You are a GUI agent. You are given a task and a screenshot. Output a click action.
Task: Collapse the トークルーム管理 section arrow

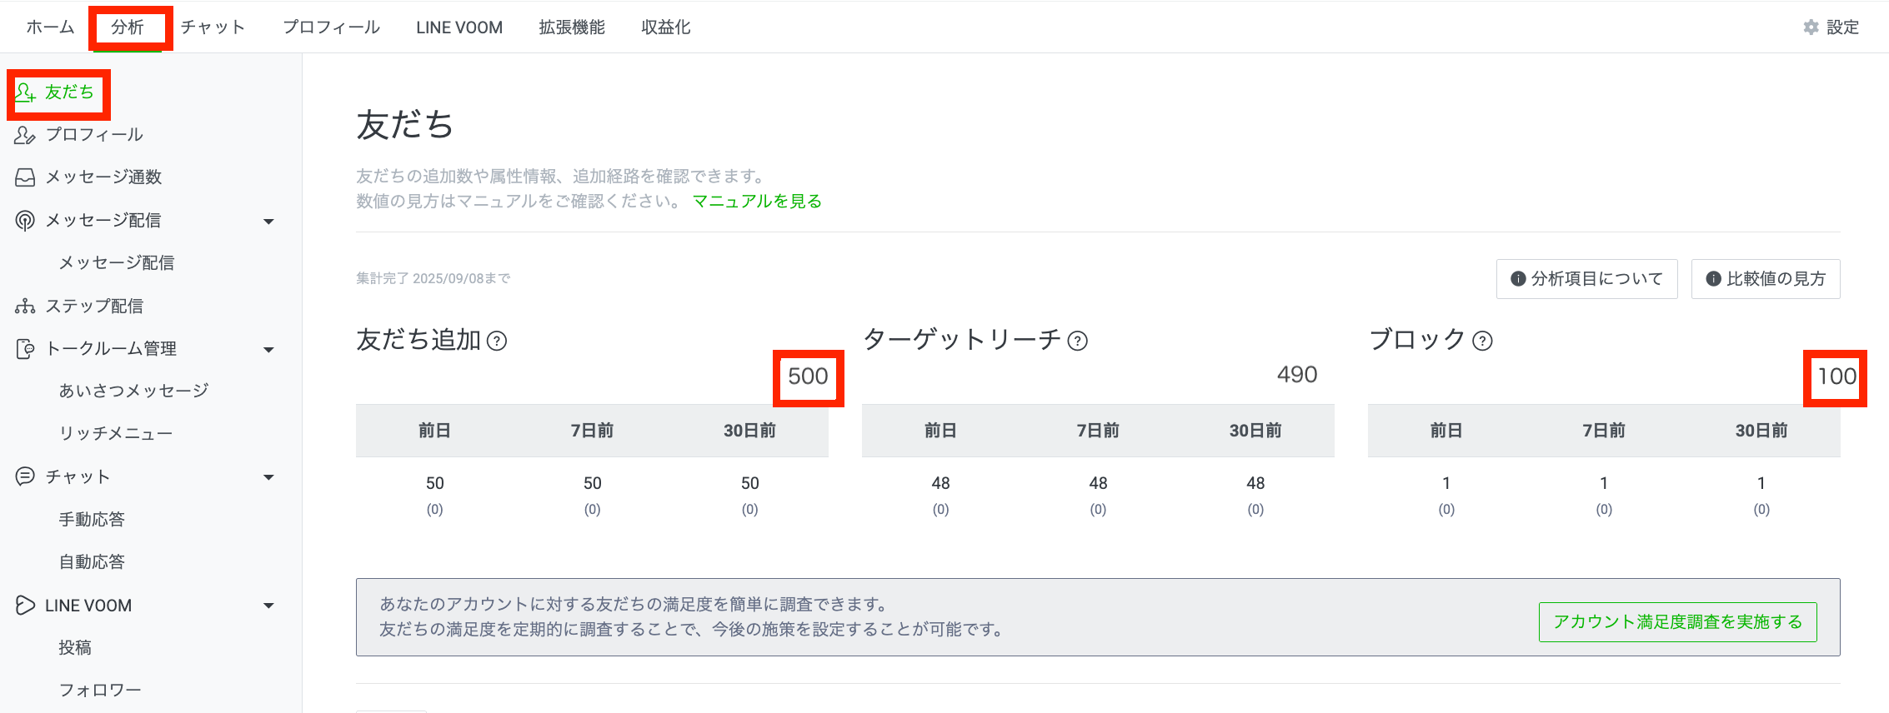point(268,350)
